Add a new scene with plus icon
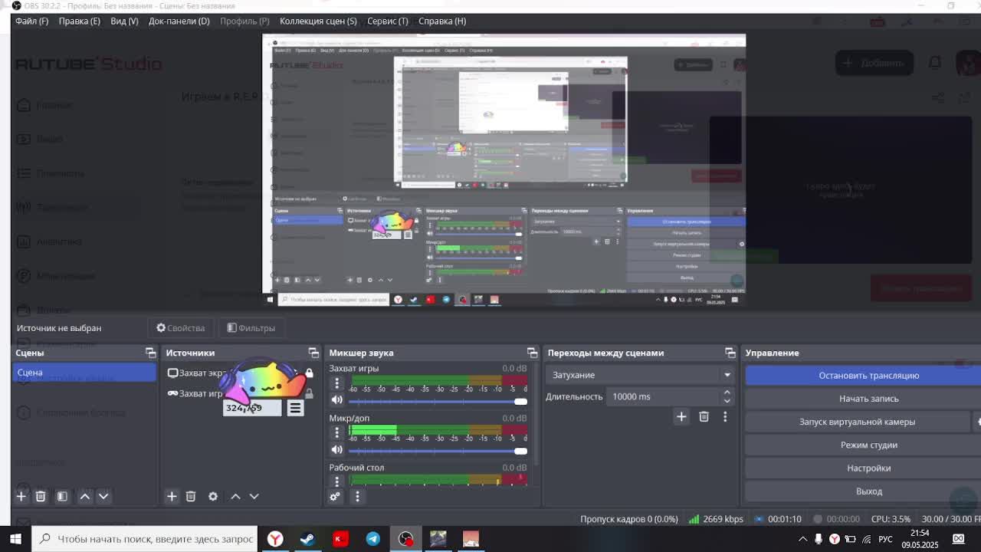981x552 pixels. click(x=21, y=496)
